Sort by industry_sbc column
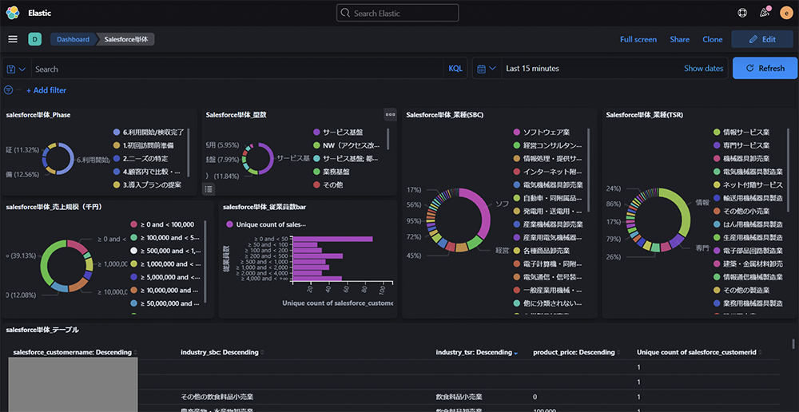The width and height of the screenshot is (799, 412). (x=221, y=352)
